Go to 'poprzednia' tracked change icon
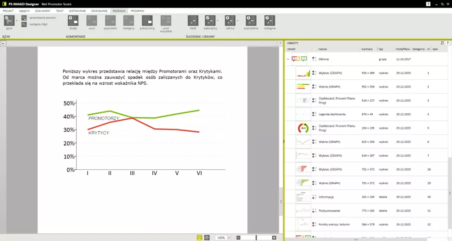 pos(251,21)
